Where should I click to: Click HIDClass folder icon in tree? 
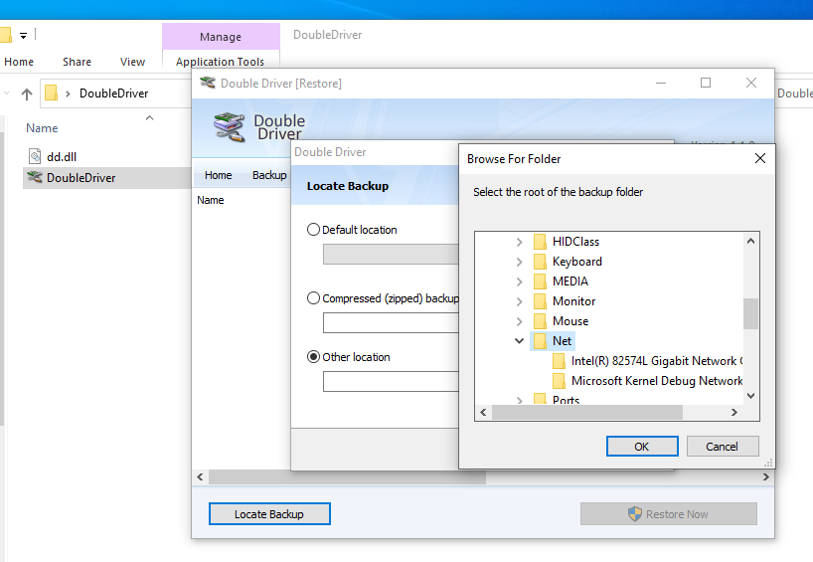point(540,242)
